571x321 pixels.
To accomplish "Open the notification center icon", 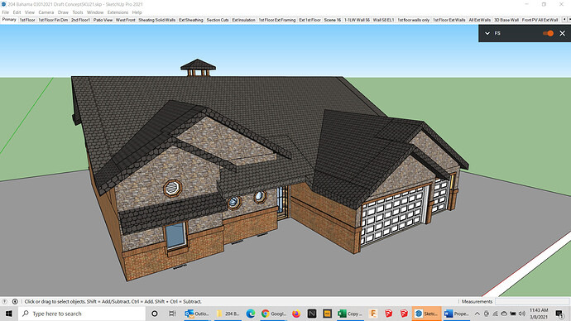I will click(x=559, y=314).
